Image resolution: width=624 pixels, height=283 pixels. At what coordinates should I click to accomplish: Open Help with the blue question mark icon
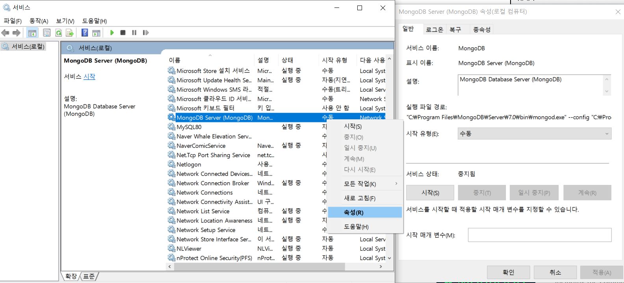[x=85, y=33]
